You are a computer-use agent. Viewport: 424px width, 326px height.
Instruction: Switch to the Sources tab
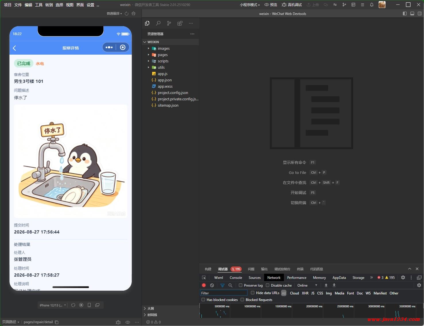click(255, 277)
